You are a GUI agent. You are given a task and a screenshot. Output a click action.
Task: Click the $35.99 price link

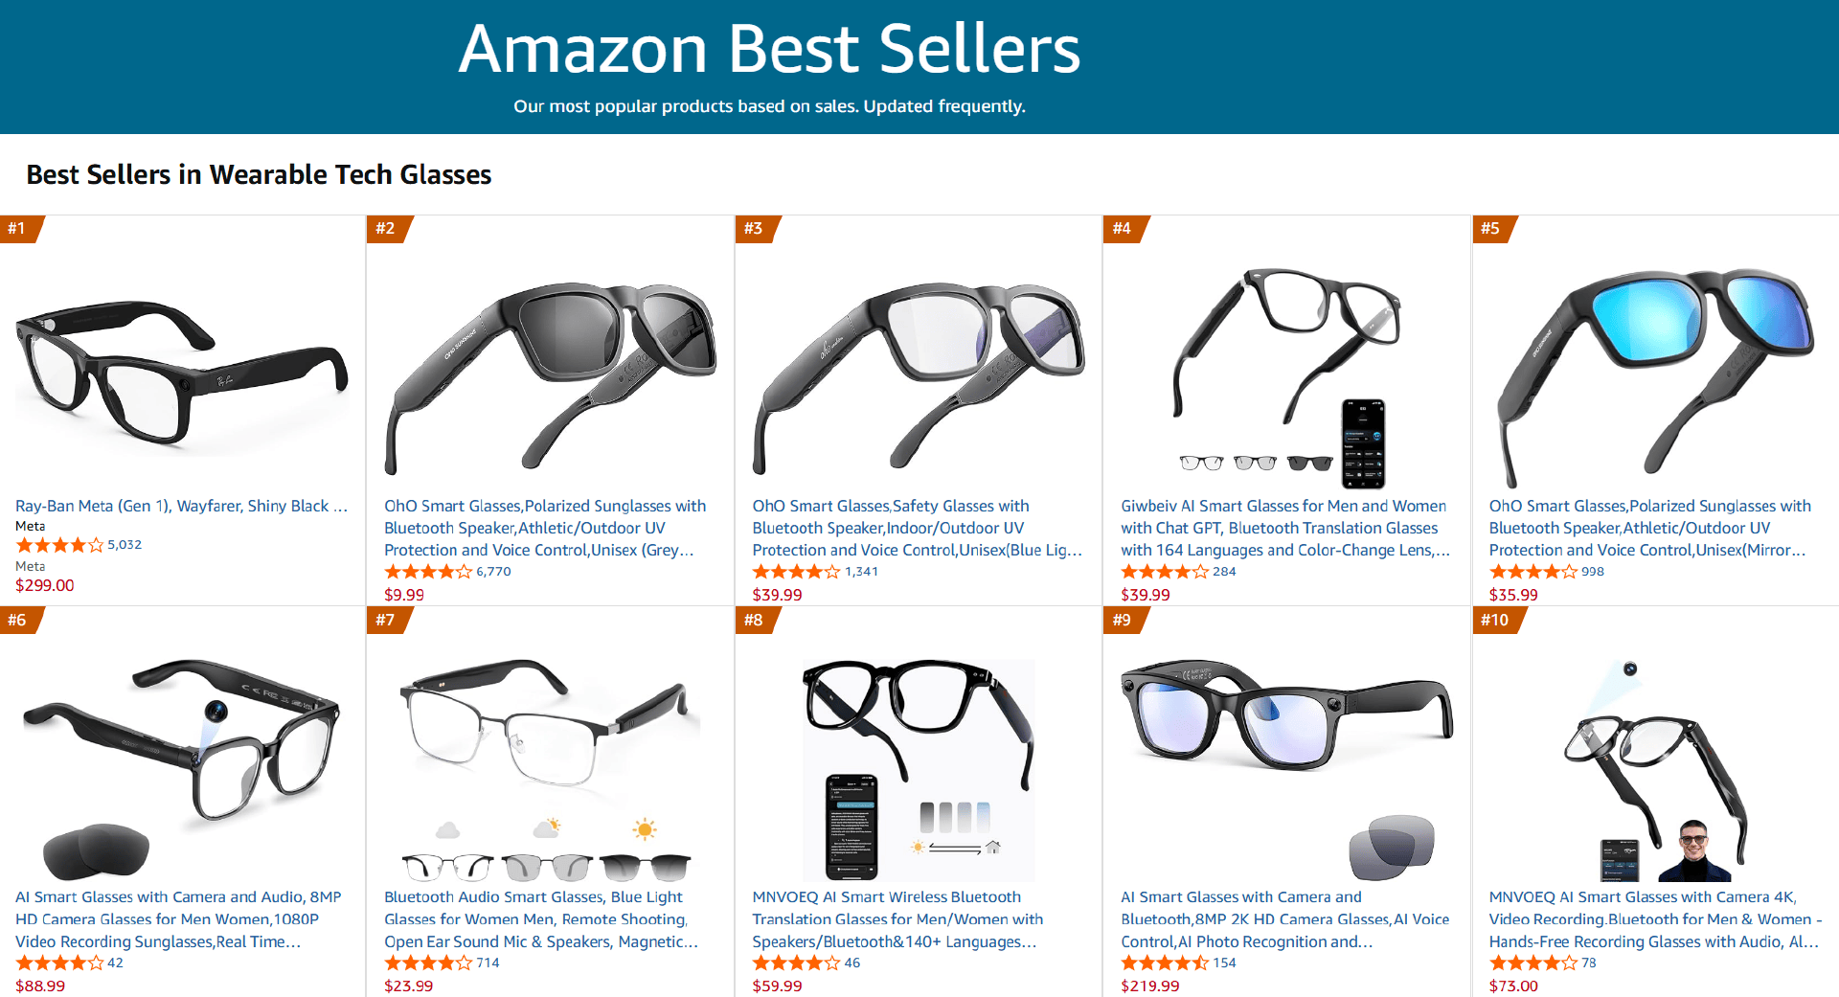point(1513,595)
